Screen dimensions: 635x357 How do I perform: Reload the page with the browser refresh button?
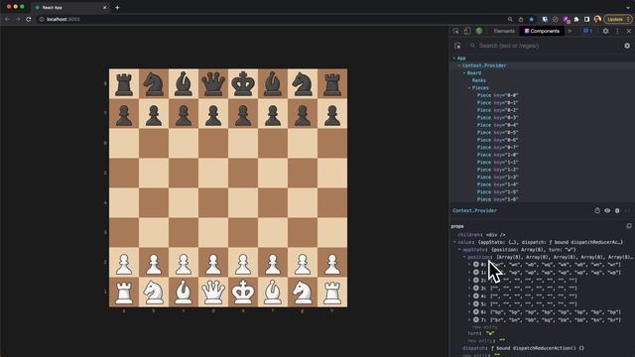[x=29, y=19]
